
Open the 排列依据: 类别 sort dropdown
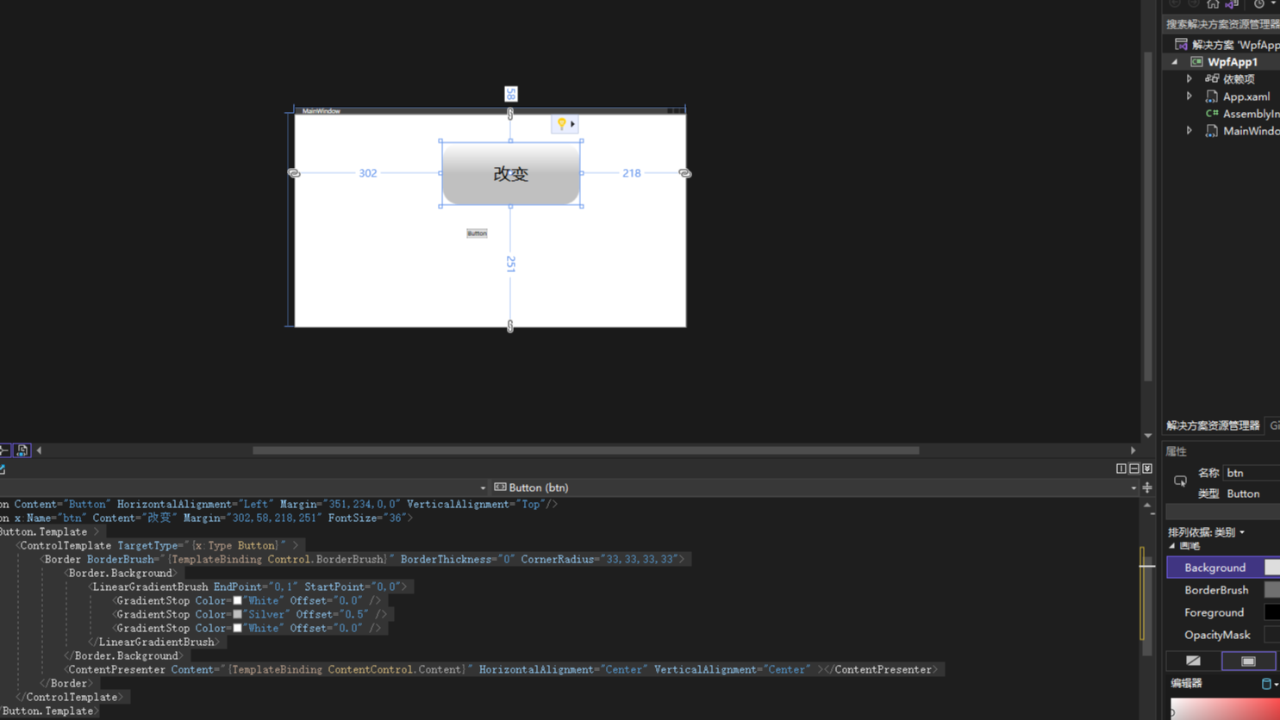[1206, 532]
